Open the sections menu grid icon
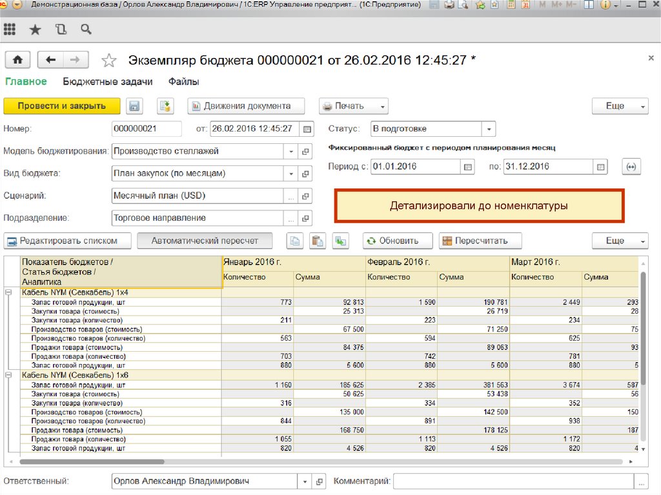 10,29
